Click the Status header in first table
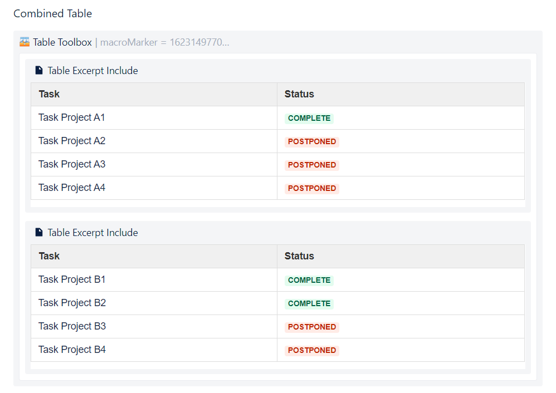The width and height of the screenshot is (556, 393). tap(299, 94)
